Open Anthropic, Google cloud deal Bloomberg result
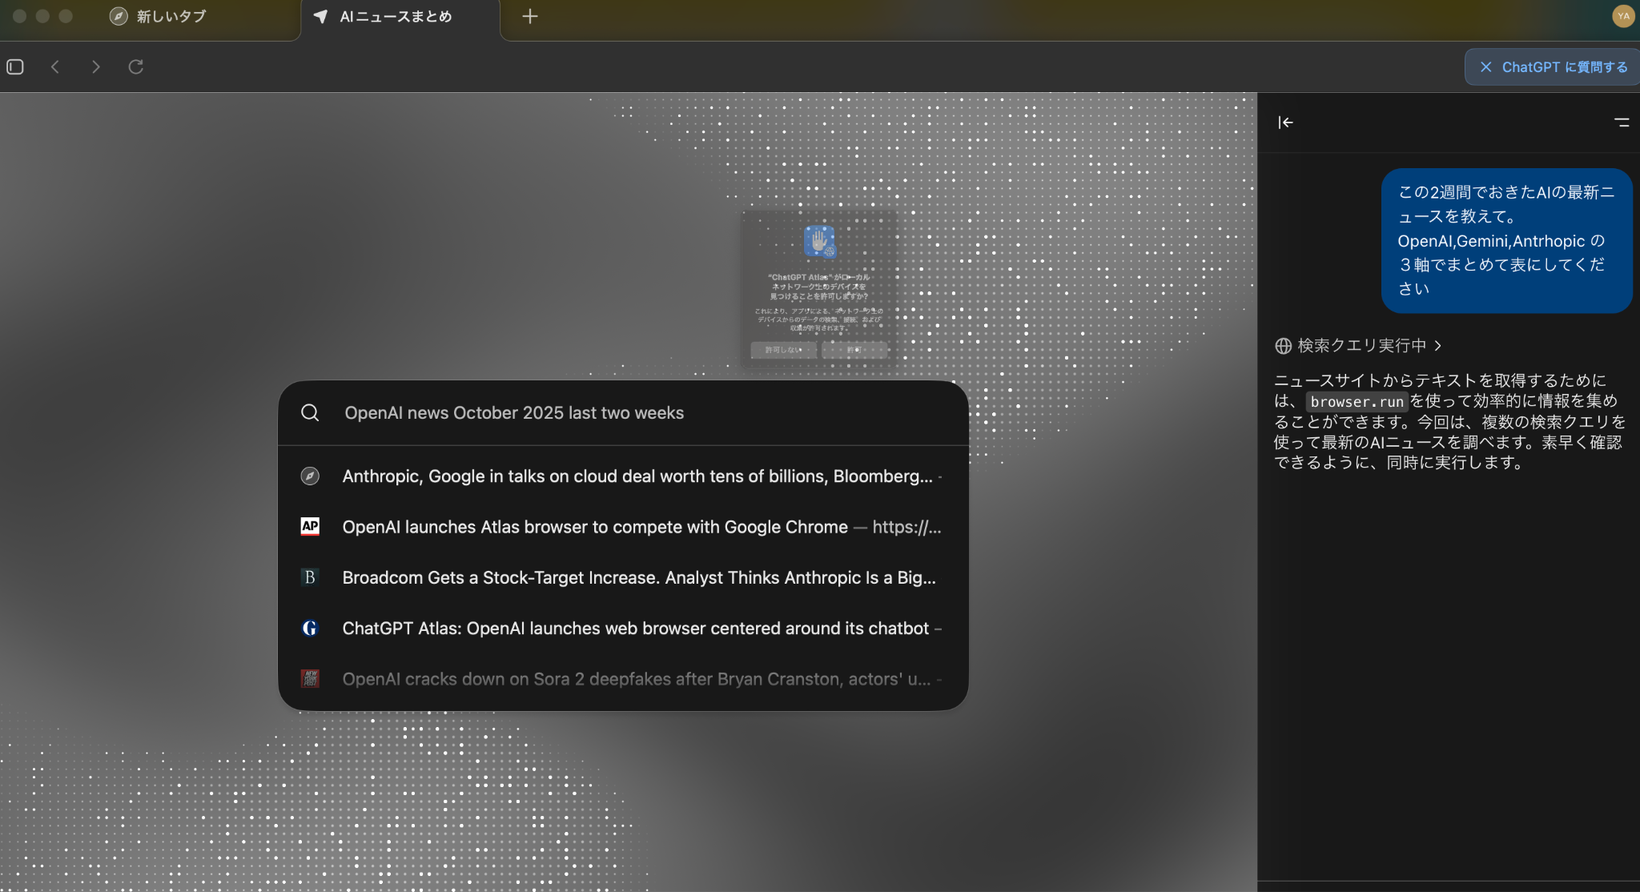The height and width of the screenshot is (892, 1640). [637, 476]
